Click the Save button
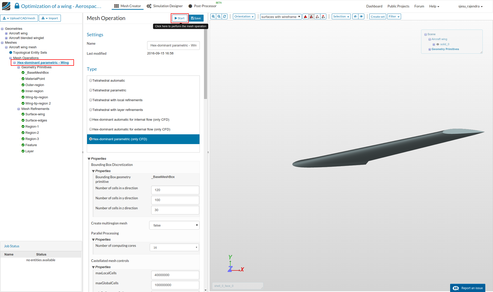This screenshot has width=493, height=292. point(196,18)
